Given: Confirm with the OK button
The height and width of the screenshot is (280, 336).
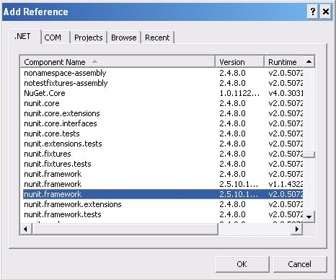Looking at the screenshot, I should [242, 264].
